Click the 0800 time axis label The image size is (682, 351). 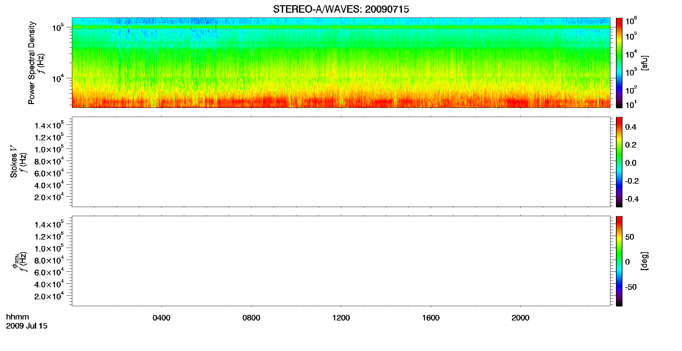[x=251, y=318]
